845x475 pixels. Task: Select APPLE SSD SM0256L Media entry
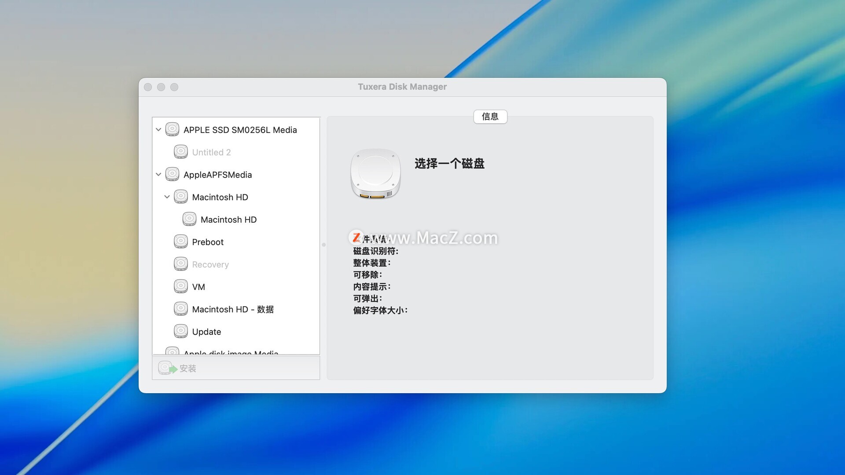coord(240,130)
